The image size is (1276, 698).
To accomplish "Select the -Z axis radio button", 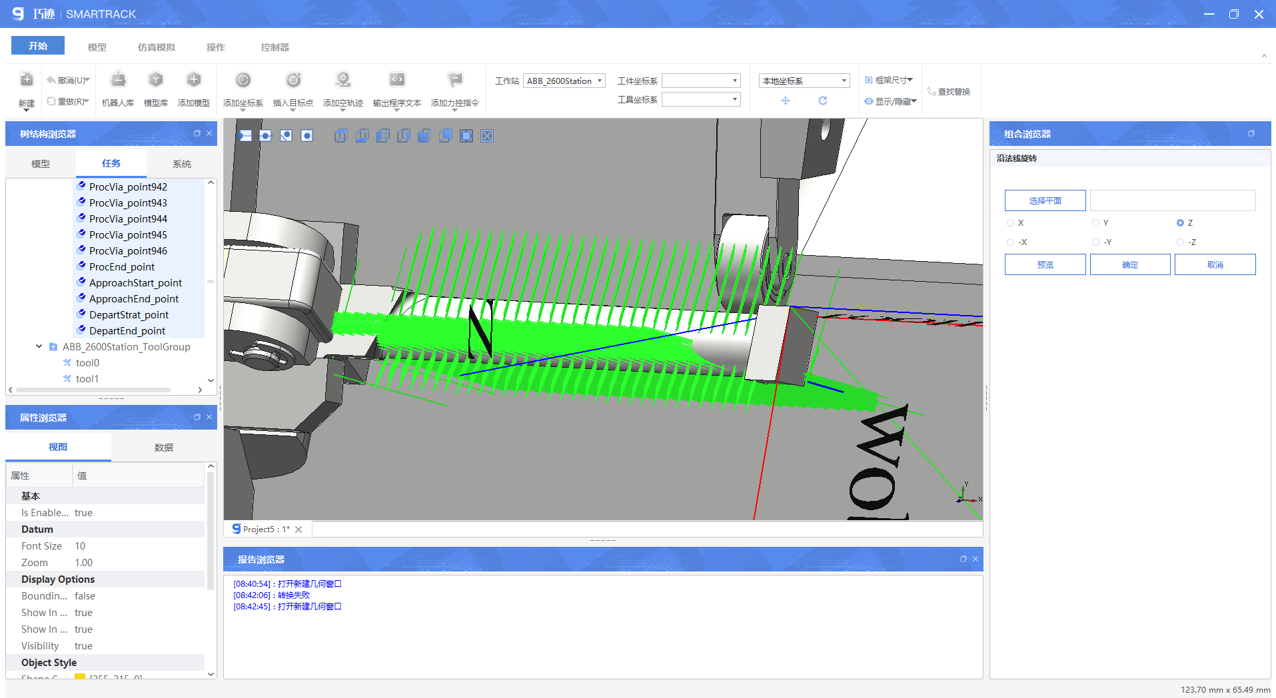I will [1180, 242].
